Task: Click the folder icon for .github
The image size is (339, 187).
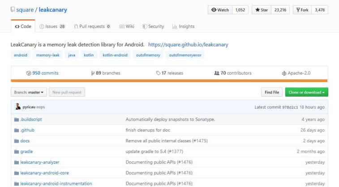Action: (x=17, y=130)
